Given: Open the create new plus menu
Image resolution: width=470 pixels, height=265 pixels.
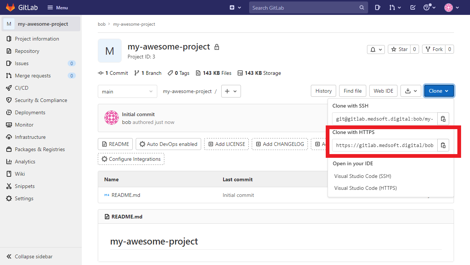Looking at the screenshot, I should (235, 7).
